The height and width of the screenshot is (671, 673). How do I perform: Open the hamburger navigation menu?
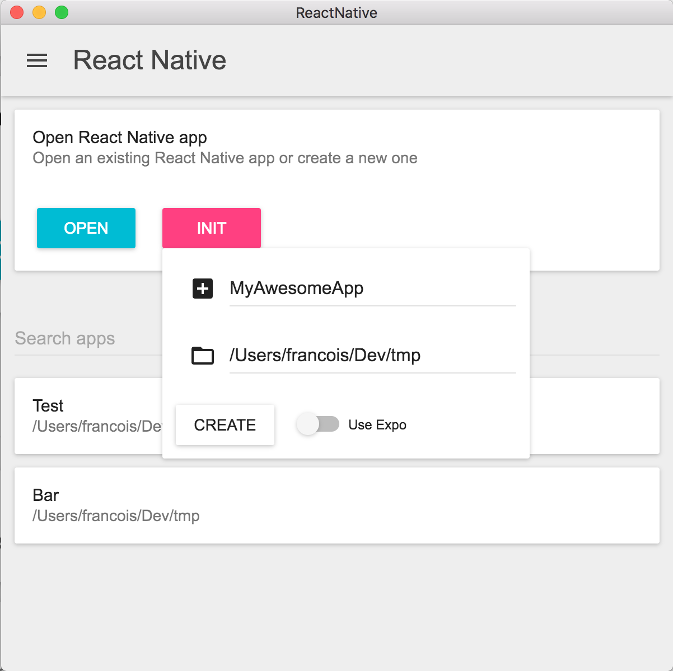tap(37, 60)
